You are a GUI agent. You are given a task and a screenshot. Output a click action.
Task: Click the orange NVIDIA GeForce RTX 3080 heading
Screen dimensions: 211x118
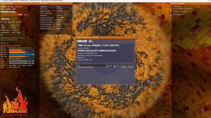10,46
